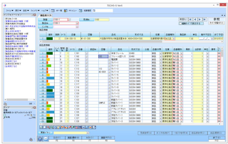The height and width of the screenshot is (144, 228).
Task: Click the 図番 cell containing 102
Action: 103,57
